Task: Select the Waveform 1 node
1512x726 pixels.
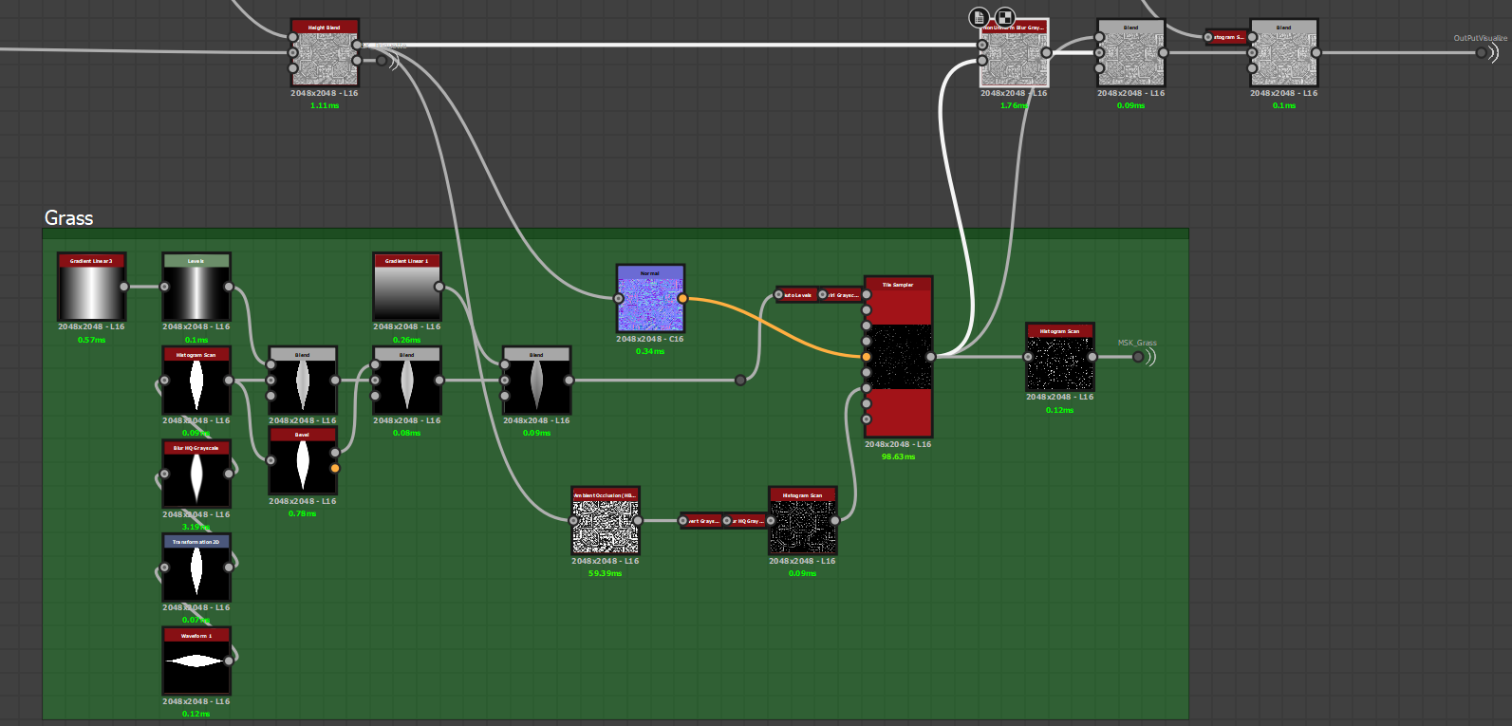Action: pos(196,661)
